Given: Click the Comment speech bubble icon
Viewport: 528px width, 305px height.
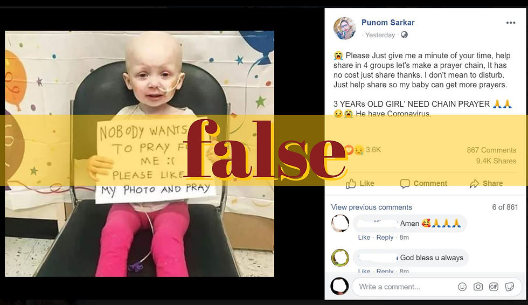Looking at the screenshot, I should [405, 183].
